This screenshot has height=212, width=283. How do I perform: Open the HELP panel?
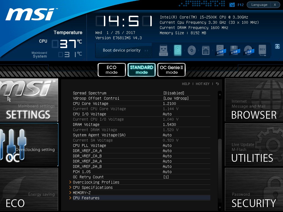186,84
